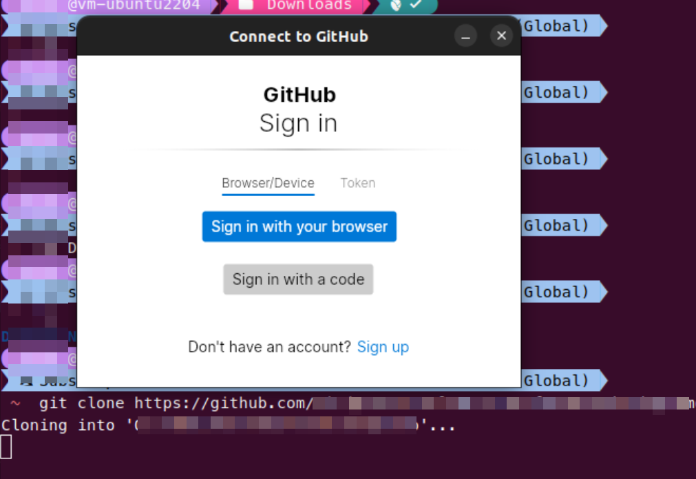Select the Browser/Device tab
This screenshot has width=696, height=479.
[x=268, y=183]
